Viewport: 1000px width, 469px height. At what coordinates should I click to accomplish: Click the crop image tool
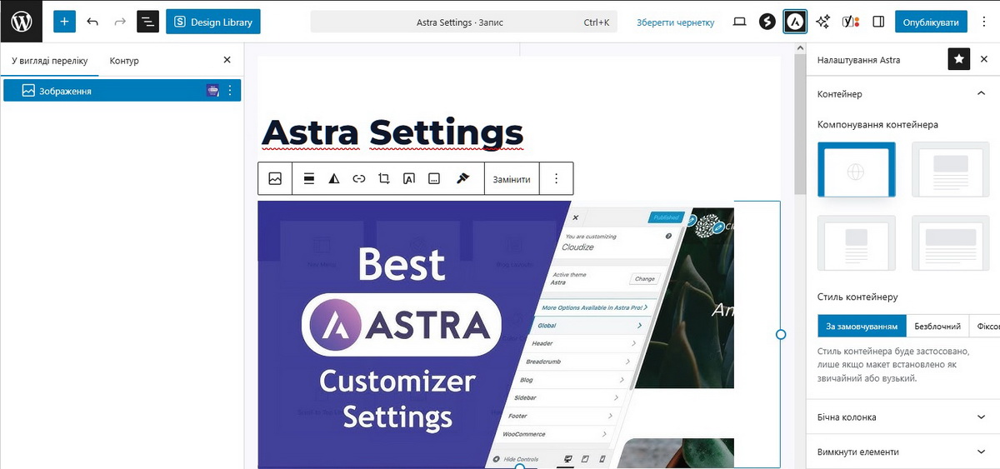tap(384, 178)
